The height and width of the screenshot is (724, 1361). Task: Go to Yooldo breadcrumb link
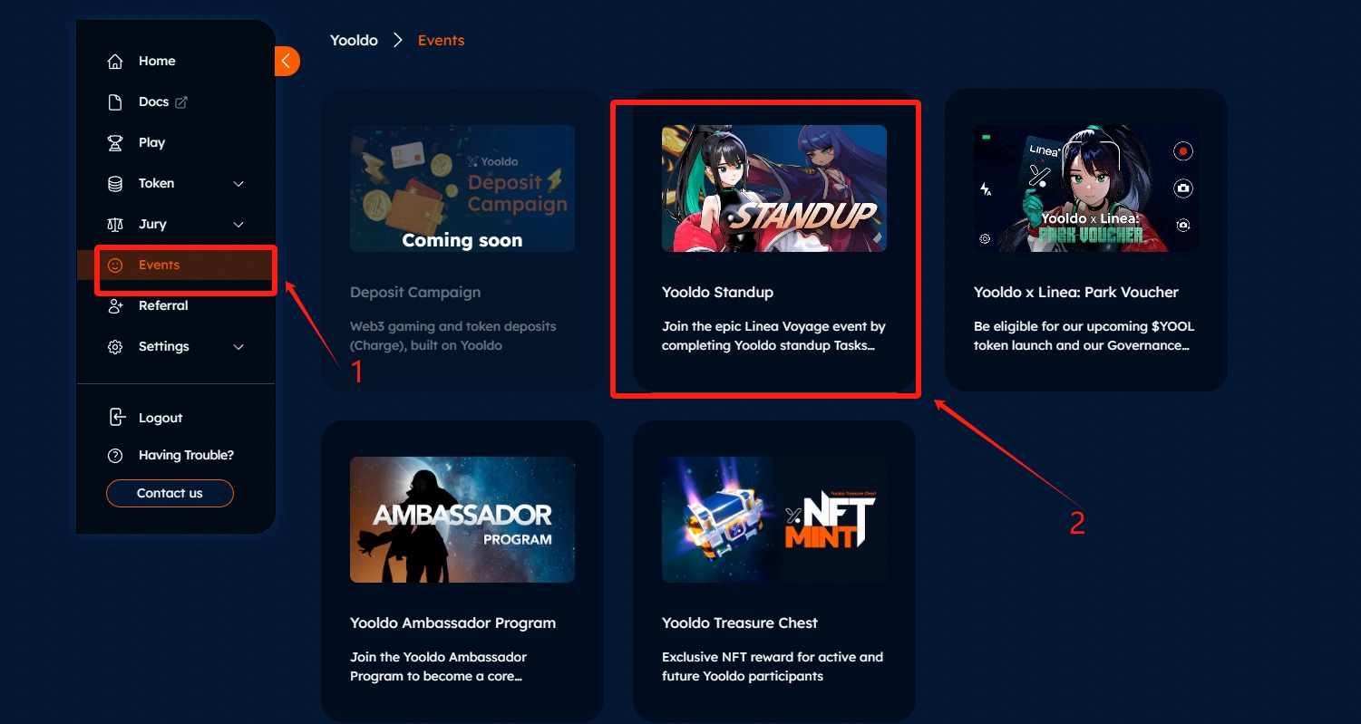tap(354, 41)
